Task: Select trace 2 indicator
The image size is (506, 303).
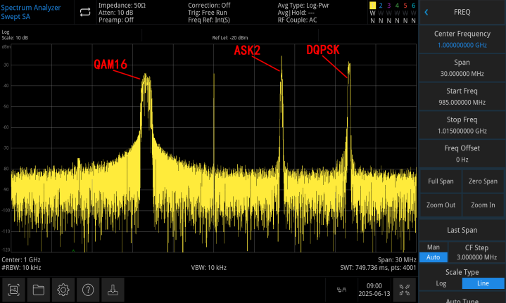Action: click(381, 6)
